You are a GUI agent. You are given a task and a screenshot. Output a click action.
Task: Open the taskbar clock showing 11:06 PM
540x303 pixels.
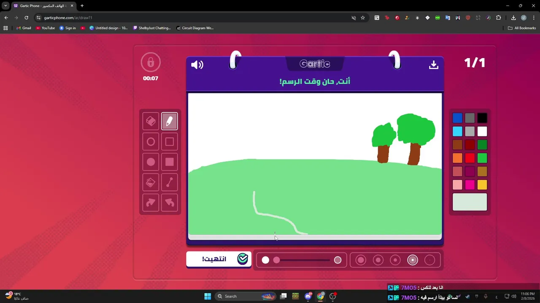pyautogui.click(x=527, y=296)
